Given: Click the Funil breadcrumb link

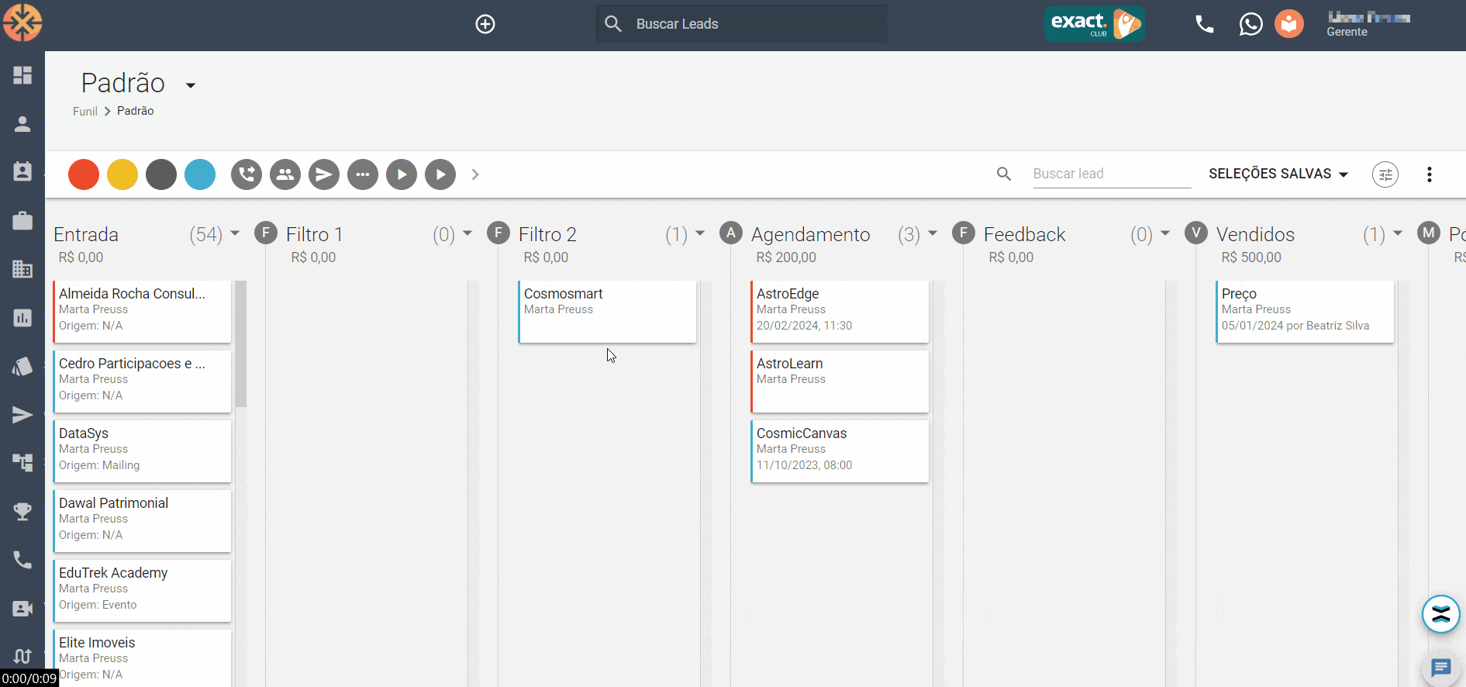Looking at the screenshot, I should [85, 112].
